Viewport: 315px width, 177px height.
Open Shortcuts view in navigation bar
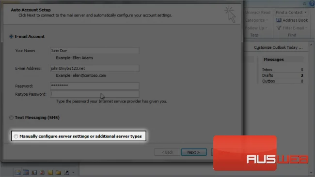point(66,172)
